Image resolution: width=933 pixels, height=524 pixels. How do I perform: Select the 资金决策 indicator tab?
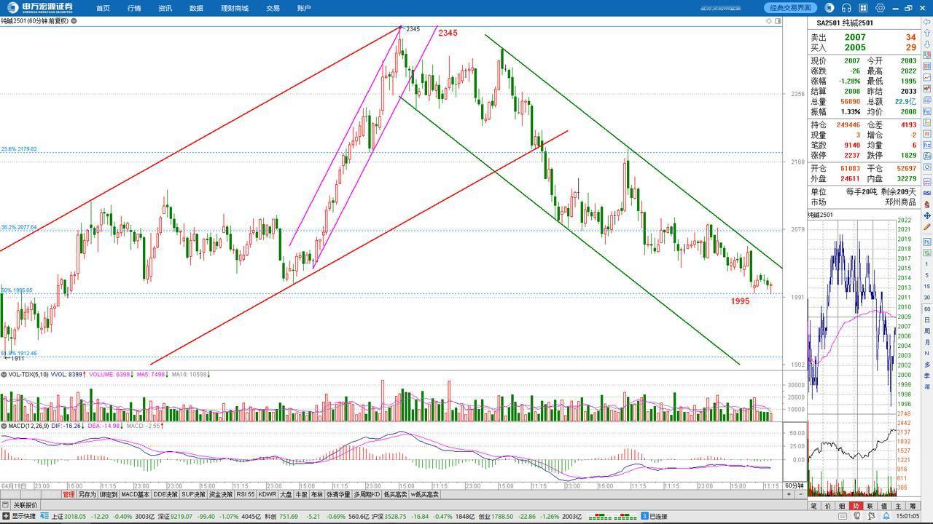click(221, 494)
